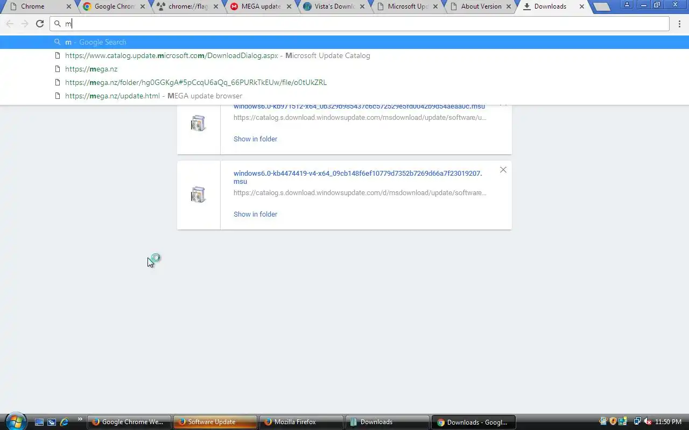This screenshot has height=430, width=689.
Task: Click the kb4474419 msu file icon
Action: 198,195
